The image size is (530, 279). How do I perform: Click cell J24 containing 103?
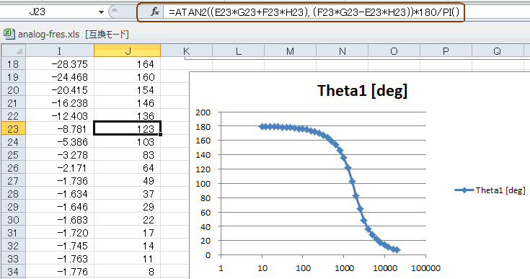[128, 142]
